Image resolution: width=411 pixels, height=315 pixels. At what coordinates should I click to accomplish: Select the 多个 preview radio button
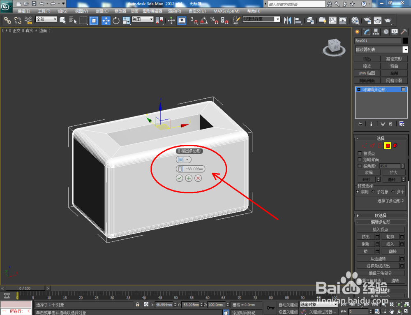[x=393, y=192]
